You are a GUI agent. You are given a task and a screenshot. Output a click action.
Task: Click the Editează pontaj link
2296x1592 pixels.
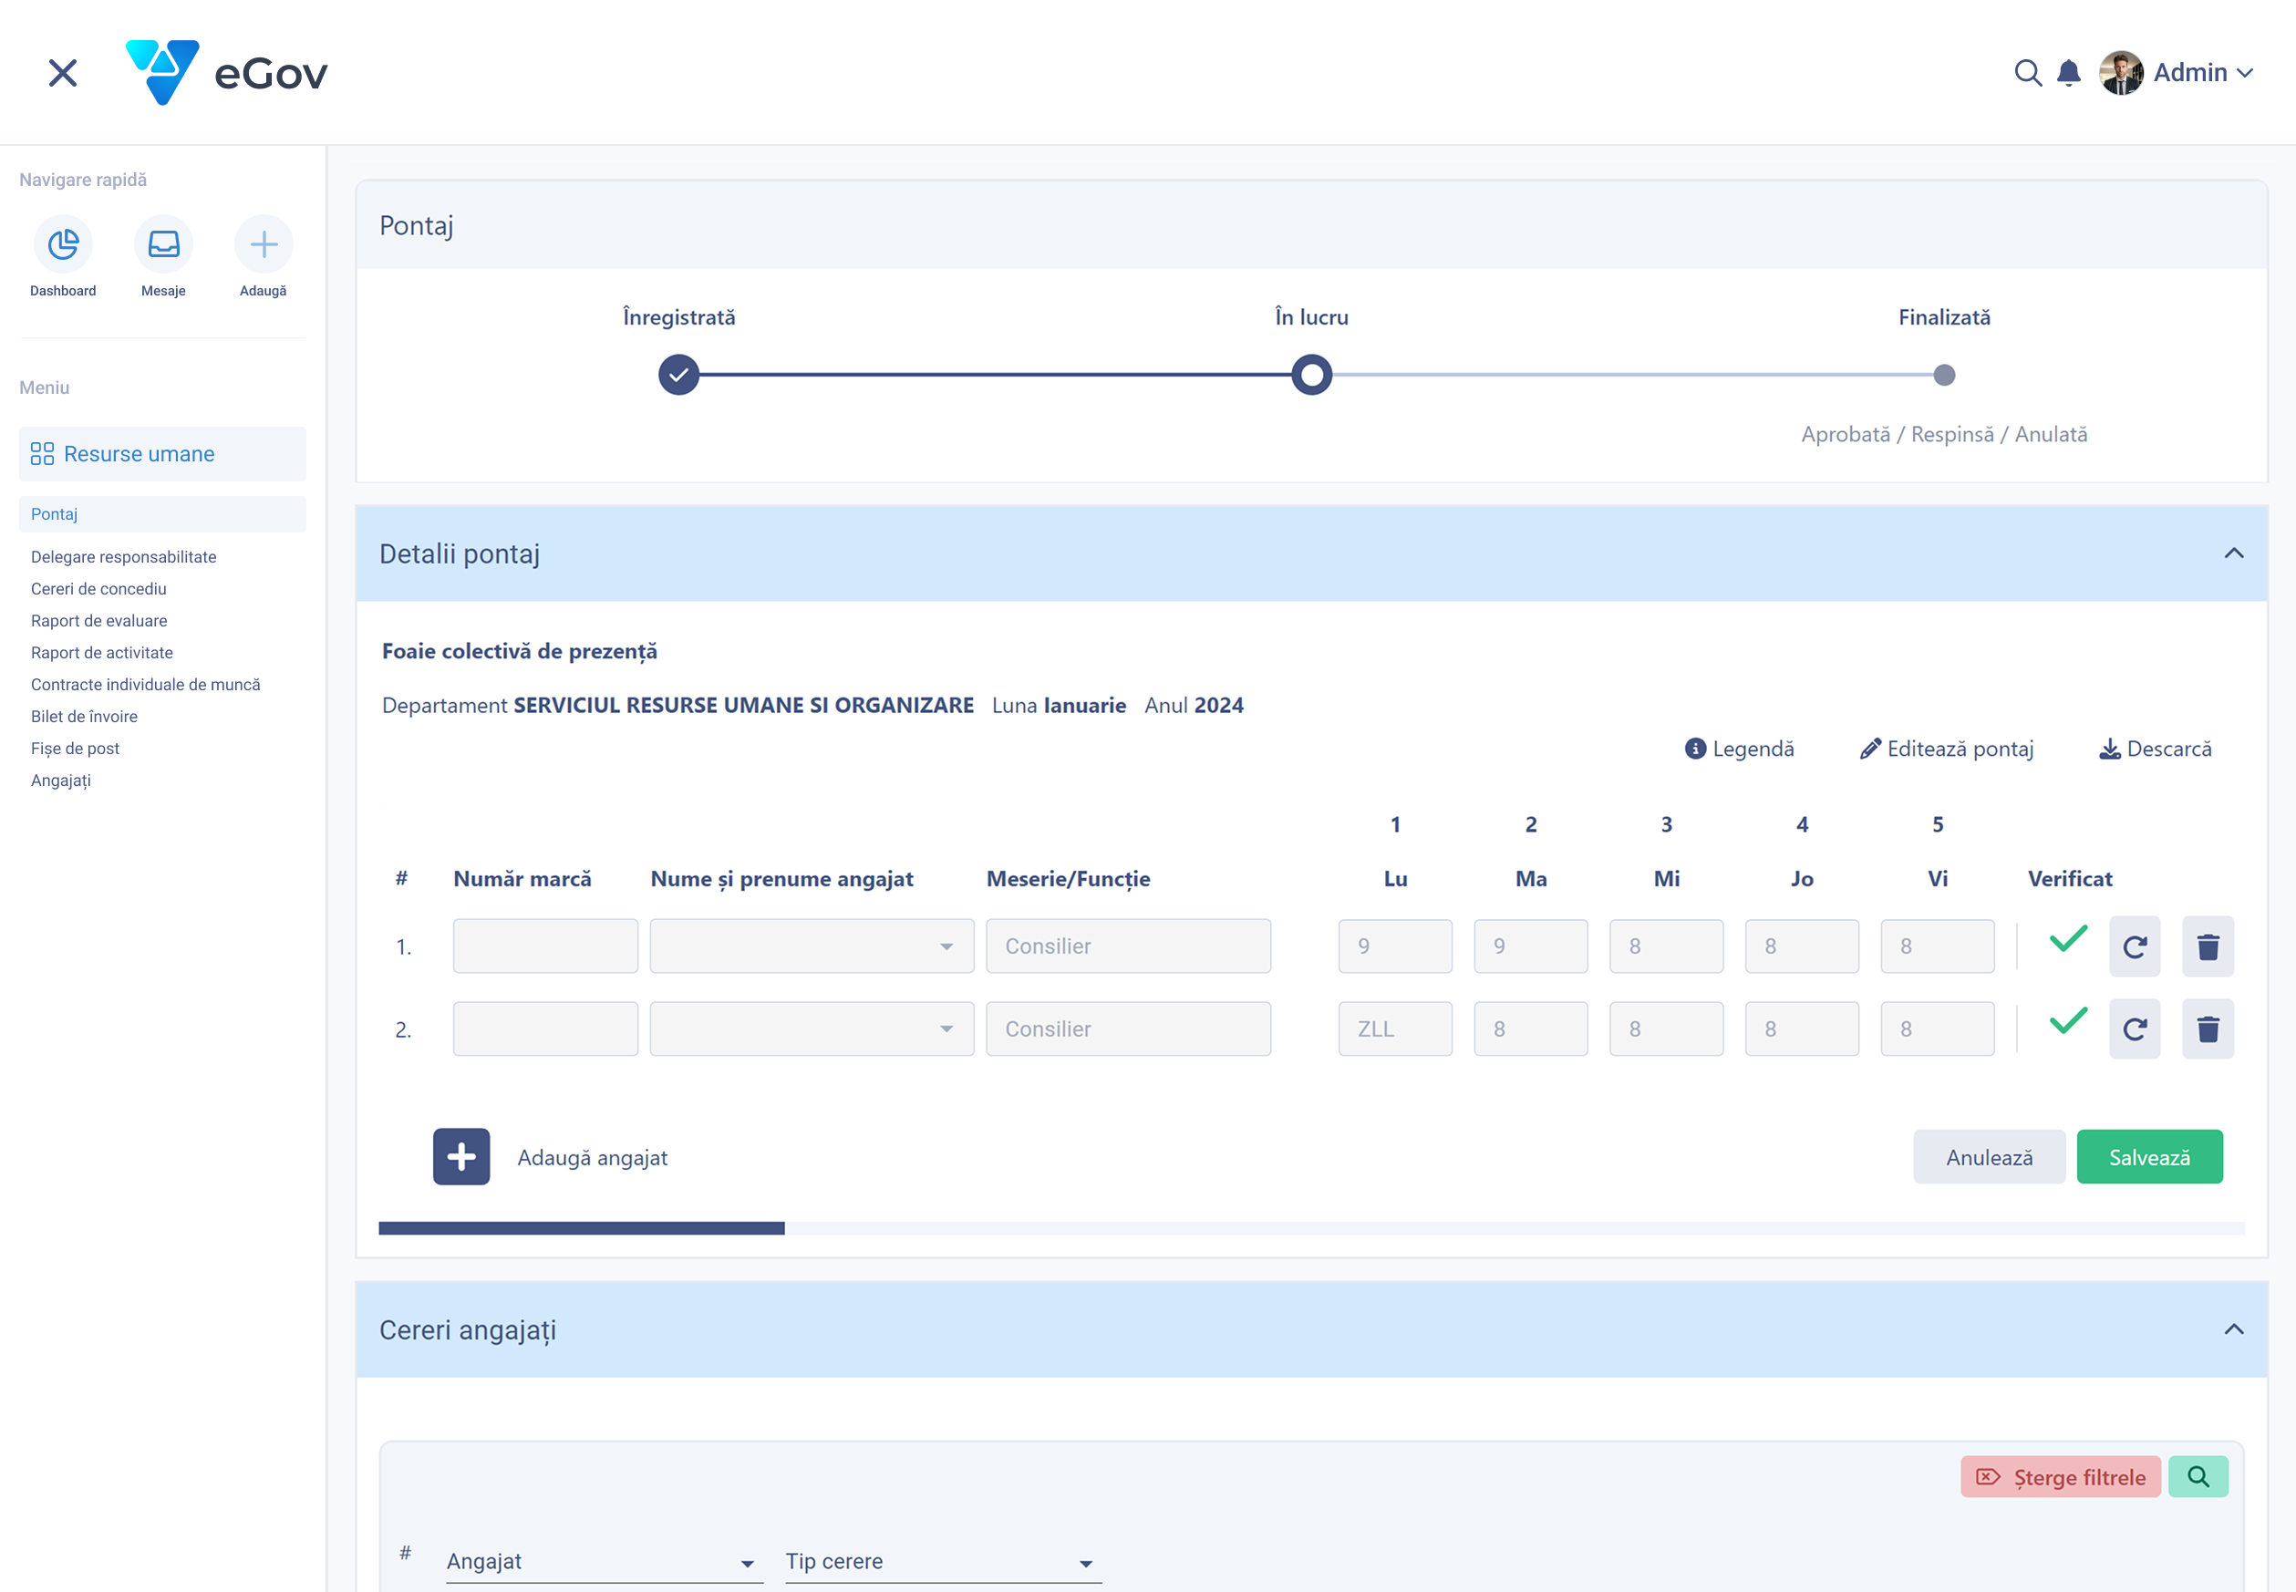[1946, 749]
